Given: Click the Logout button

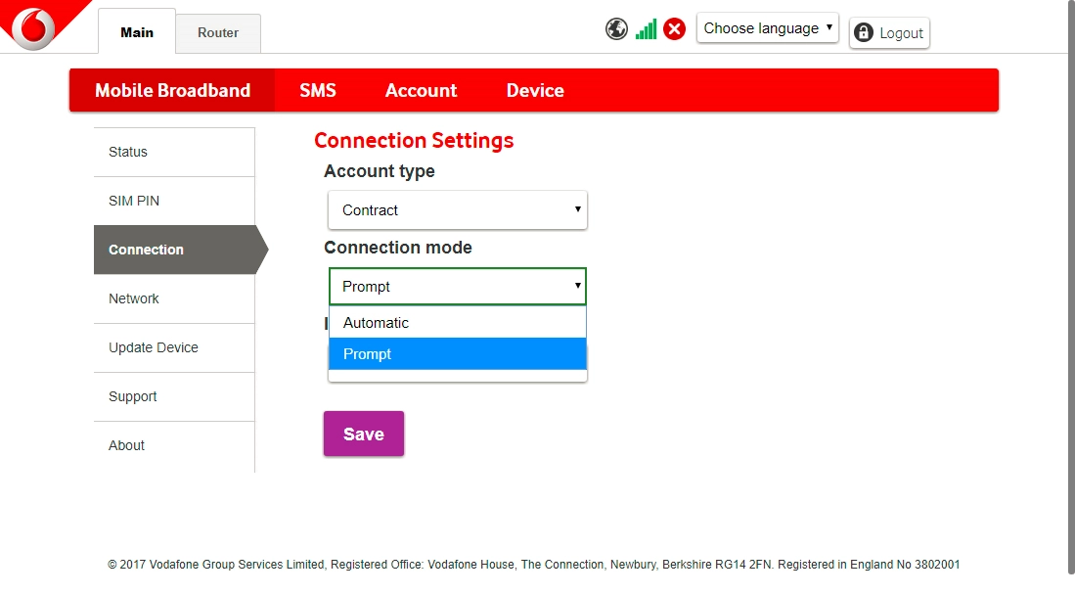Looking at the screenshot, I should point(889,33).
